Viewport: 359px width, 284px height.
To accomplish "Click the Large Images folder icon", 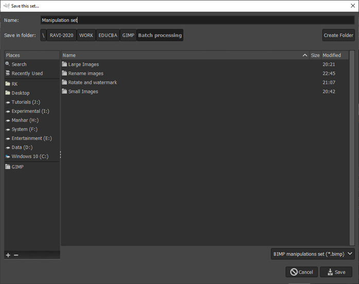I will pyautogui.click(x=64, y=64).
